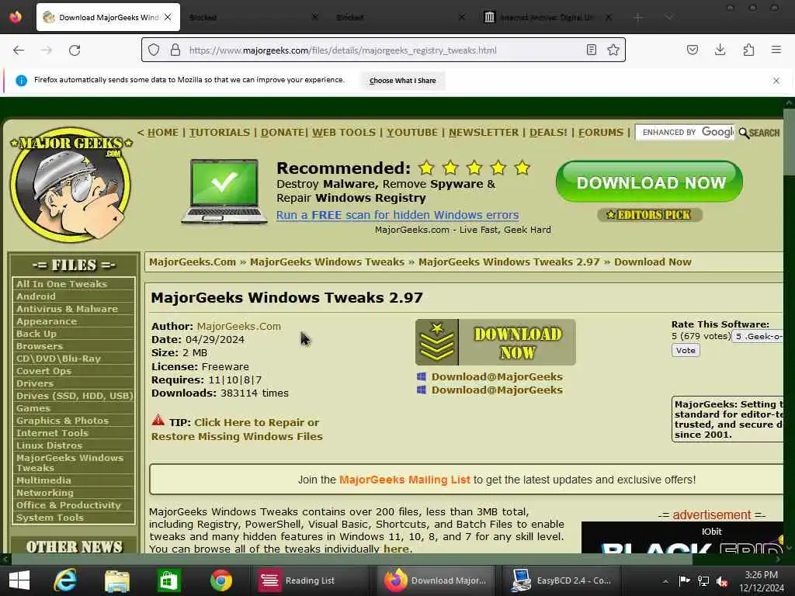795x596 pixels.
Task: Open Microsoft Store from the taskbar
Action: 168,580
